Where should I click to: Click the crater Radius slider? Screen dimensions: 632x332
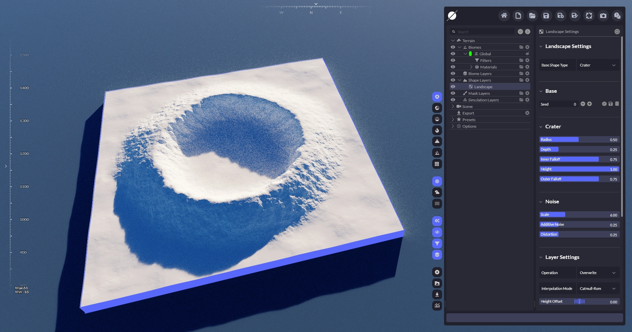(x=579, y=140)
